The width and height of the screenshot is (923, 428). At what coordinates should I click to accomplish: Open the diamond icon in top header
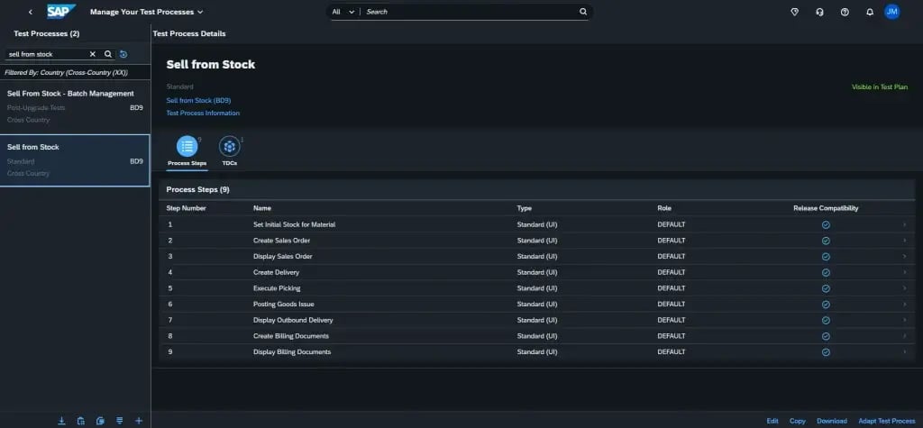[794, 12]
